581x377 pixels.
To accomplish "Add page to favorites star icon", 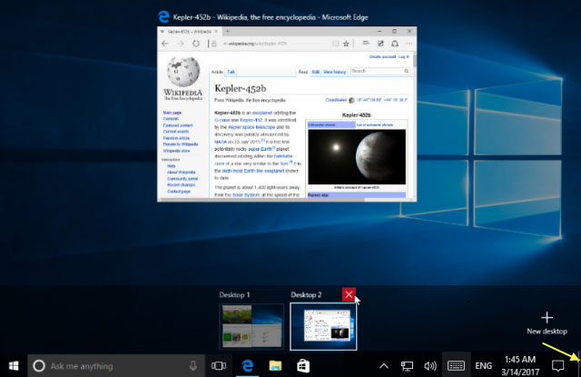I will (346, 44).
